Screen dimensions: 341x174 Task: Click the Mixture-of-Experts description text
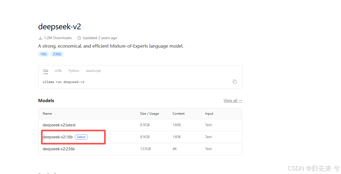111,46
